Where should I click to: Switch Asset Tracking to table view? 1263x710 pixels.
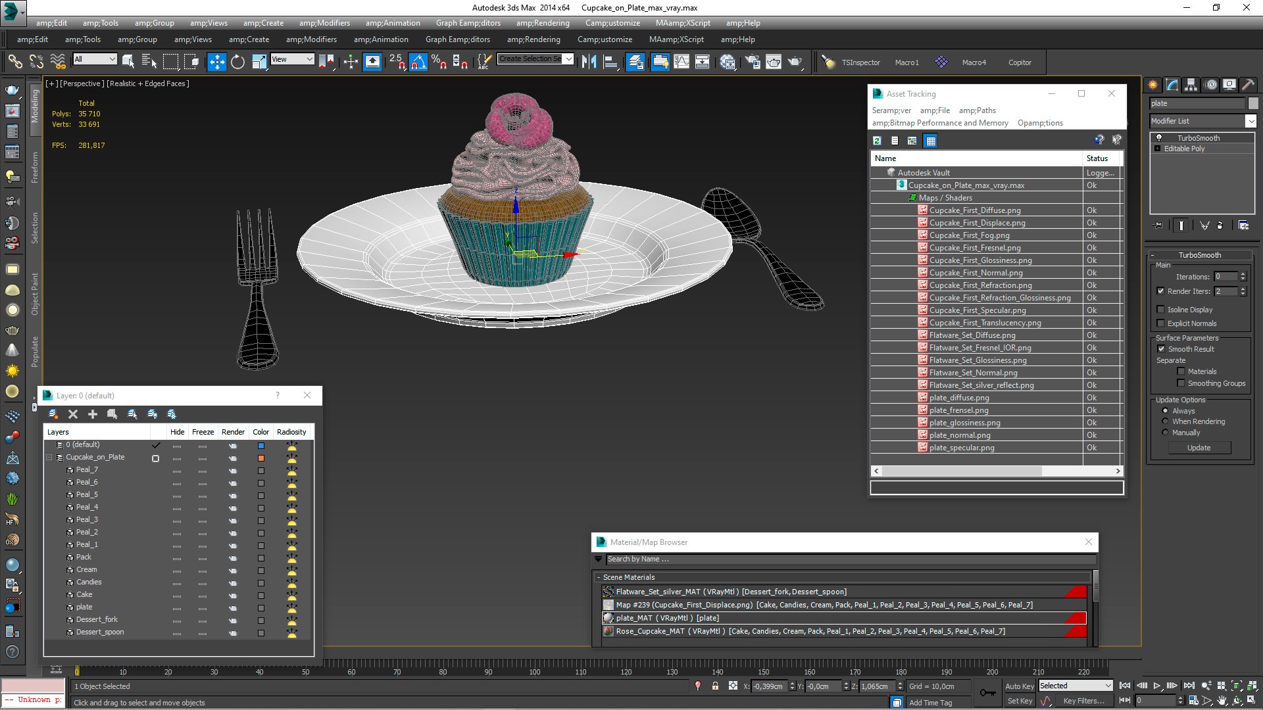[930, 140]
